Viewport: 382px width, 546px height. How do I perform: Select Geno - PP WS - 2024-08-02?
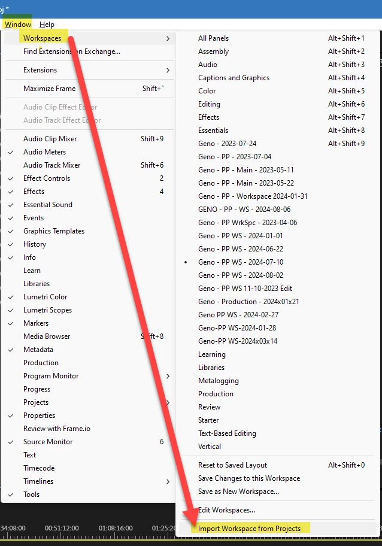278,275
